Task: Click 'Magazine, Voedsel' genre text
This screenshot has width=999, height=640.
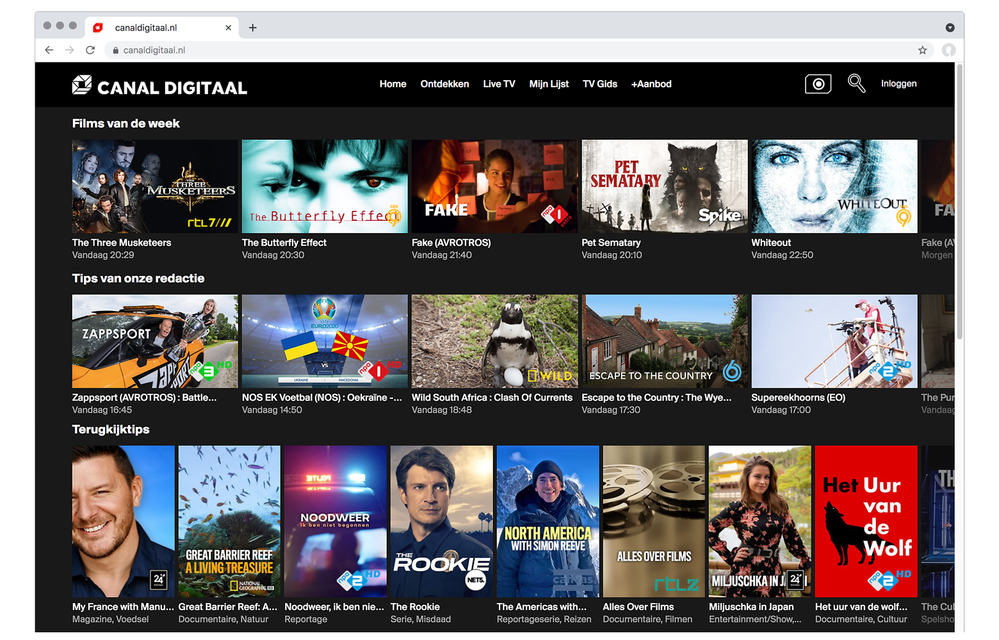Action: (x=110, y=619)
